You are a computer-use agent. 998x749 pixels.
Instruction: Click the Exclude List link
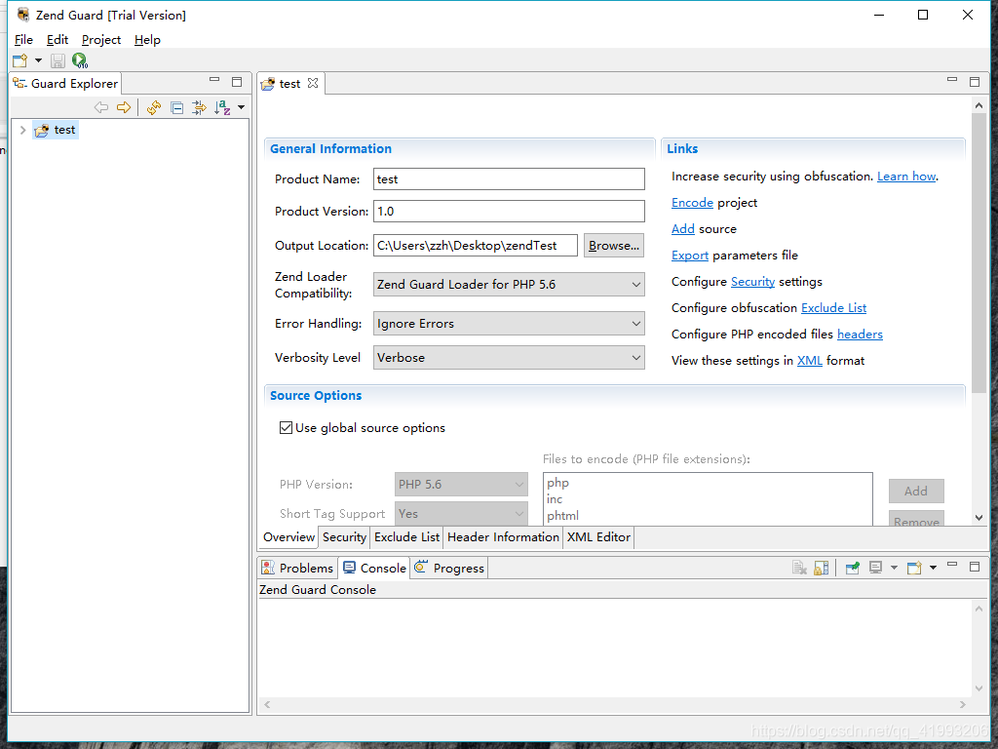833,307
